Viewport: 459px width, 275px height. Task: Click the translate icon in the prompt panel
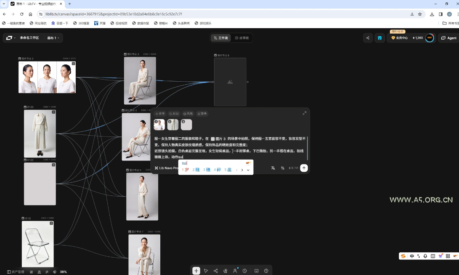click(x=273, y=168)
